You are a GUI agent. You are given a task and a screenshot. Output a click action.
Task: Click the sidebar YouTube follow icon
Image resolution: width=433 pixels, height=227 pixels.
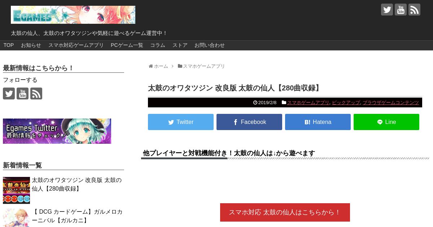tap(22, 94)
